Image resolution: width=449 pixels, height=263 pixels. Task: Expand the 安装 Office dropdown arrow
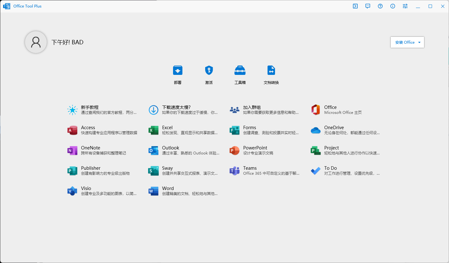(x=419, y=42)
